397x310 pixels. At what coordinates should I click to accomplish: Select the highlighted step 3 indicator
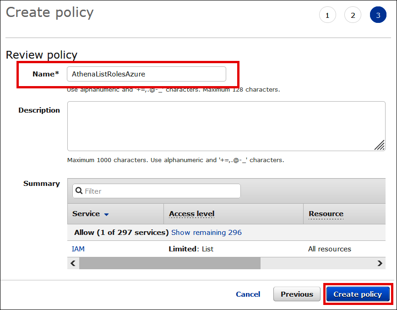pos(378,15)
